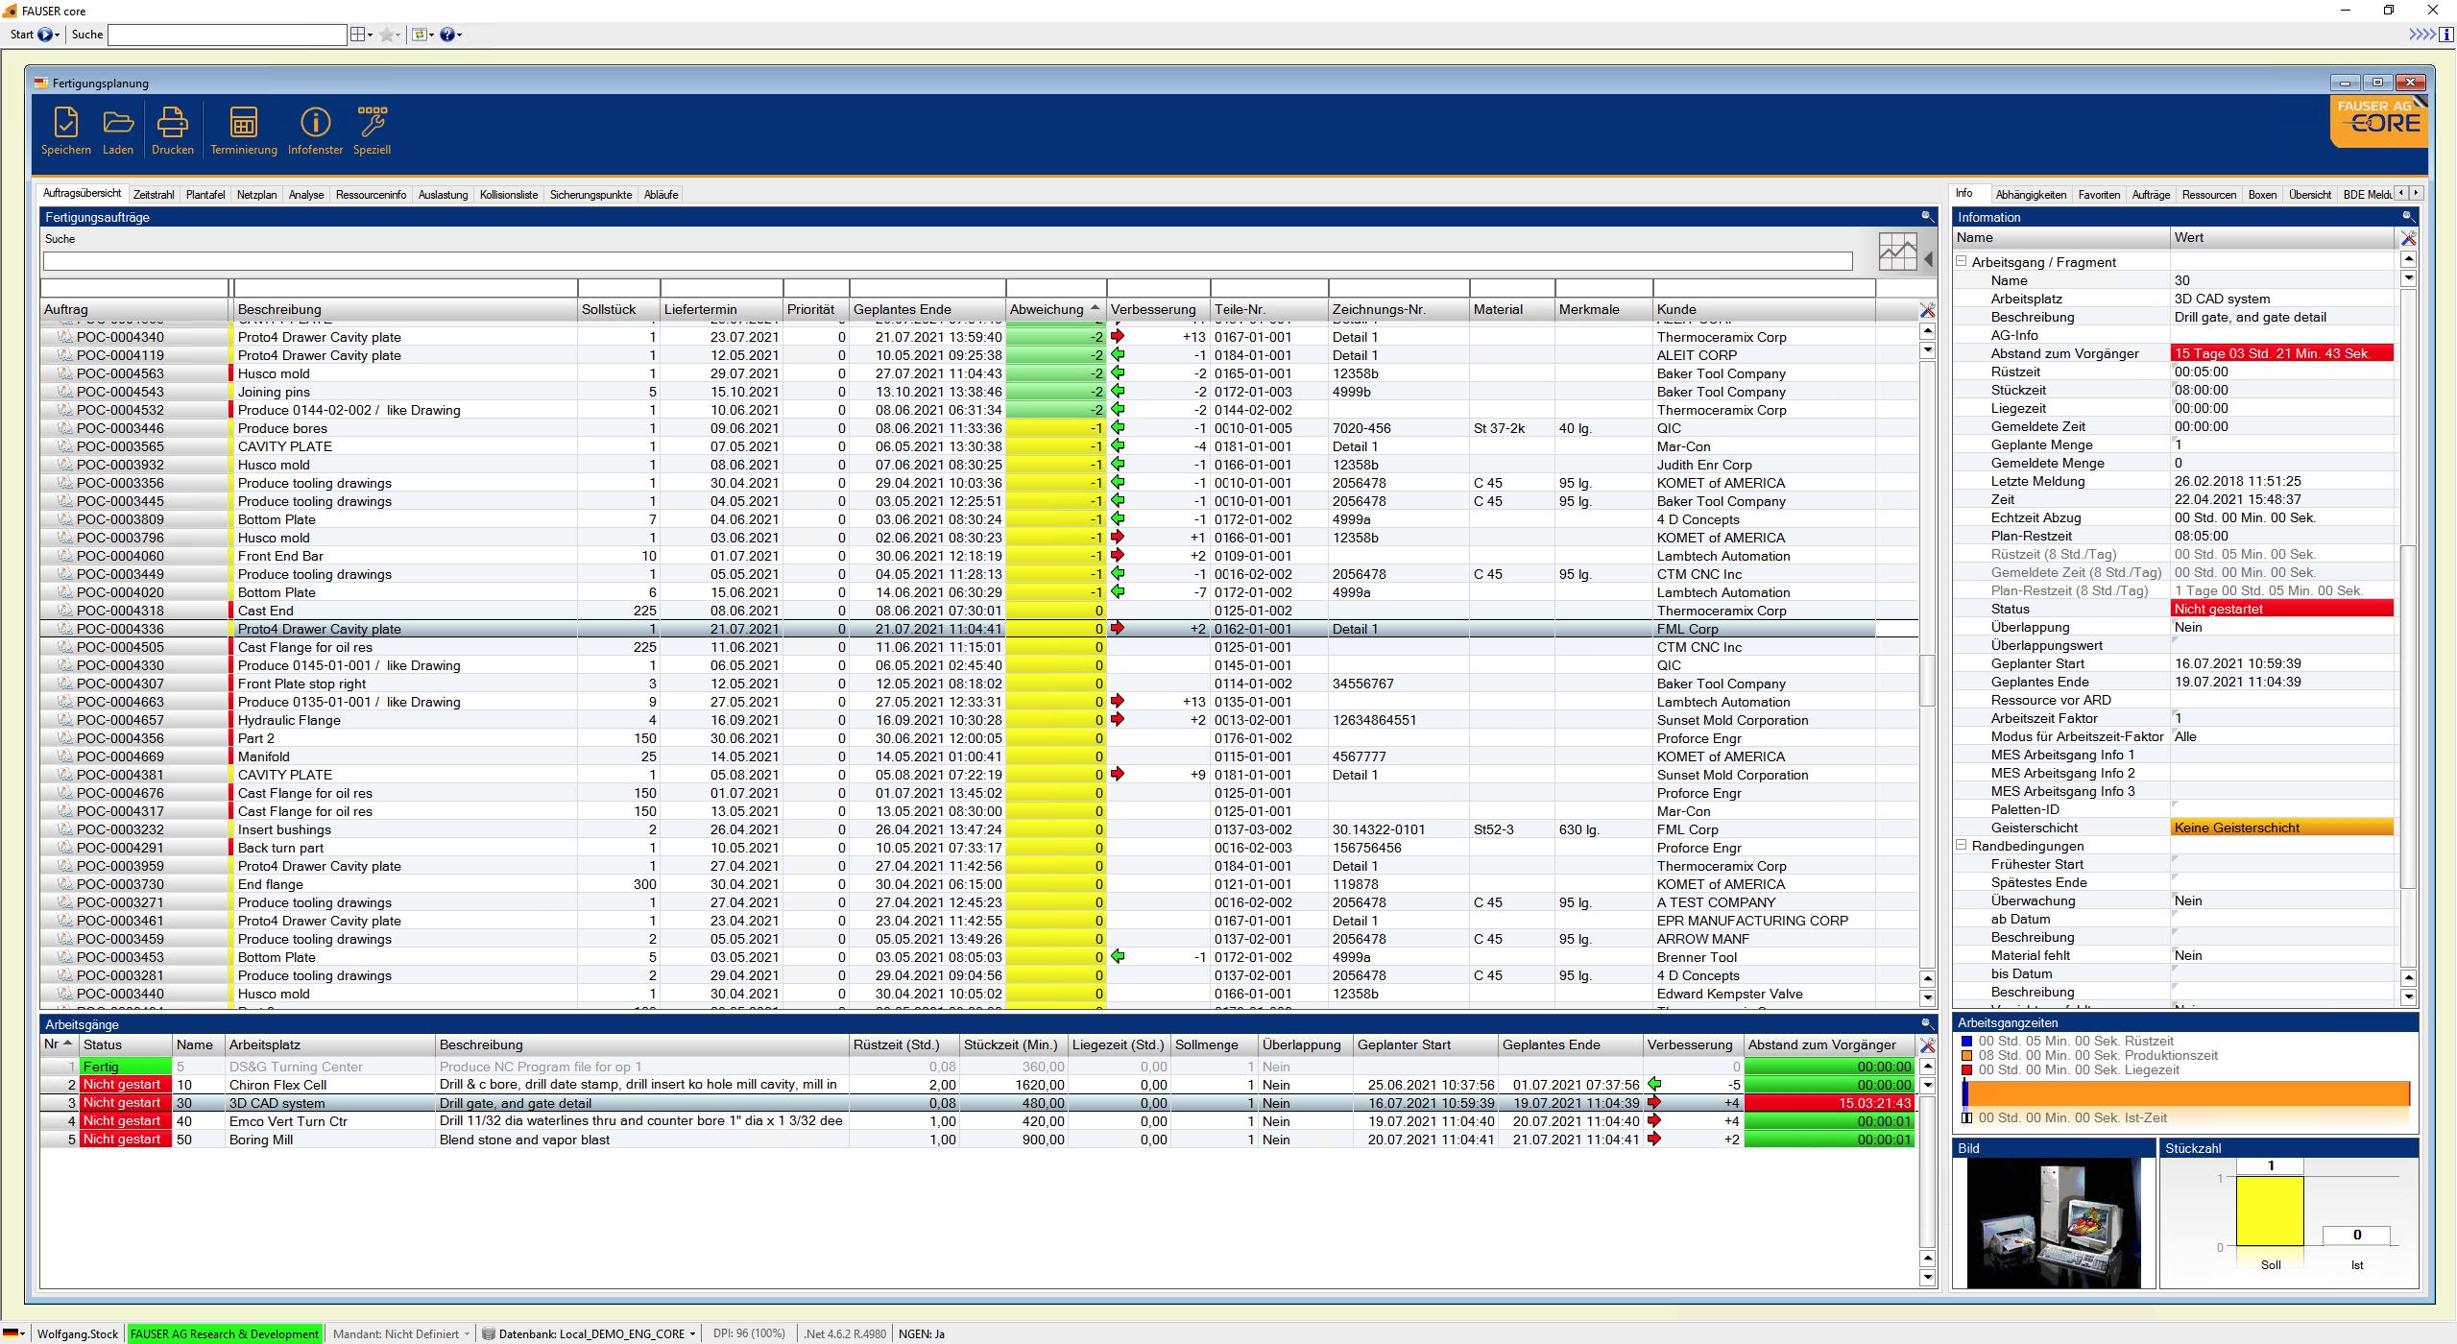Click the blue help question mark icon
Screen dimensions: 2457x1344
(446, 35)
